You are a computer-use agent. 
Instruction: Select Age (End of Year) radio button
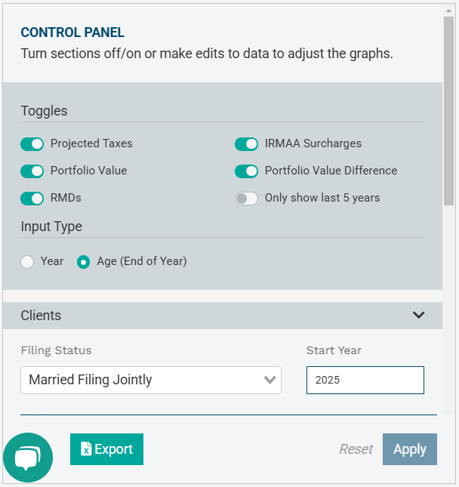[84, 262]
